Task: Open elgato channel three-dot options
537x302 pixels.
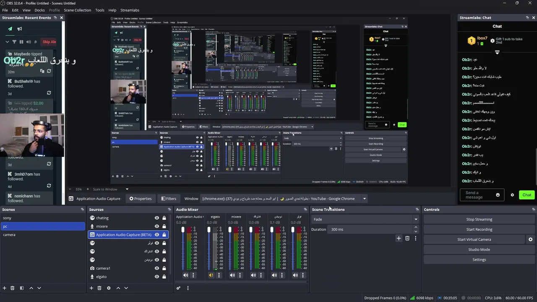Action: (219, 275)
